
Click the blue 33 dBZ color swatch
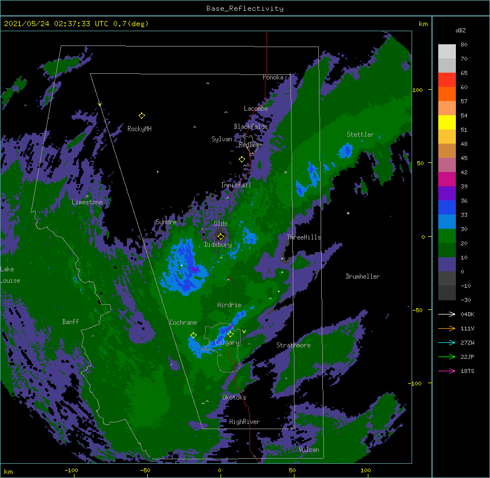[x=447, y=207]
